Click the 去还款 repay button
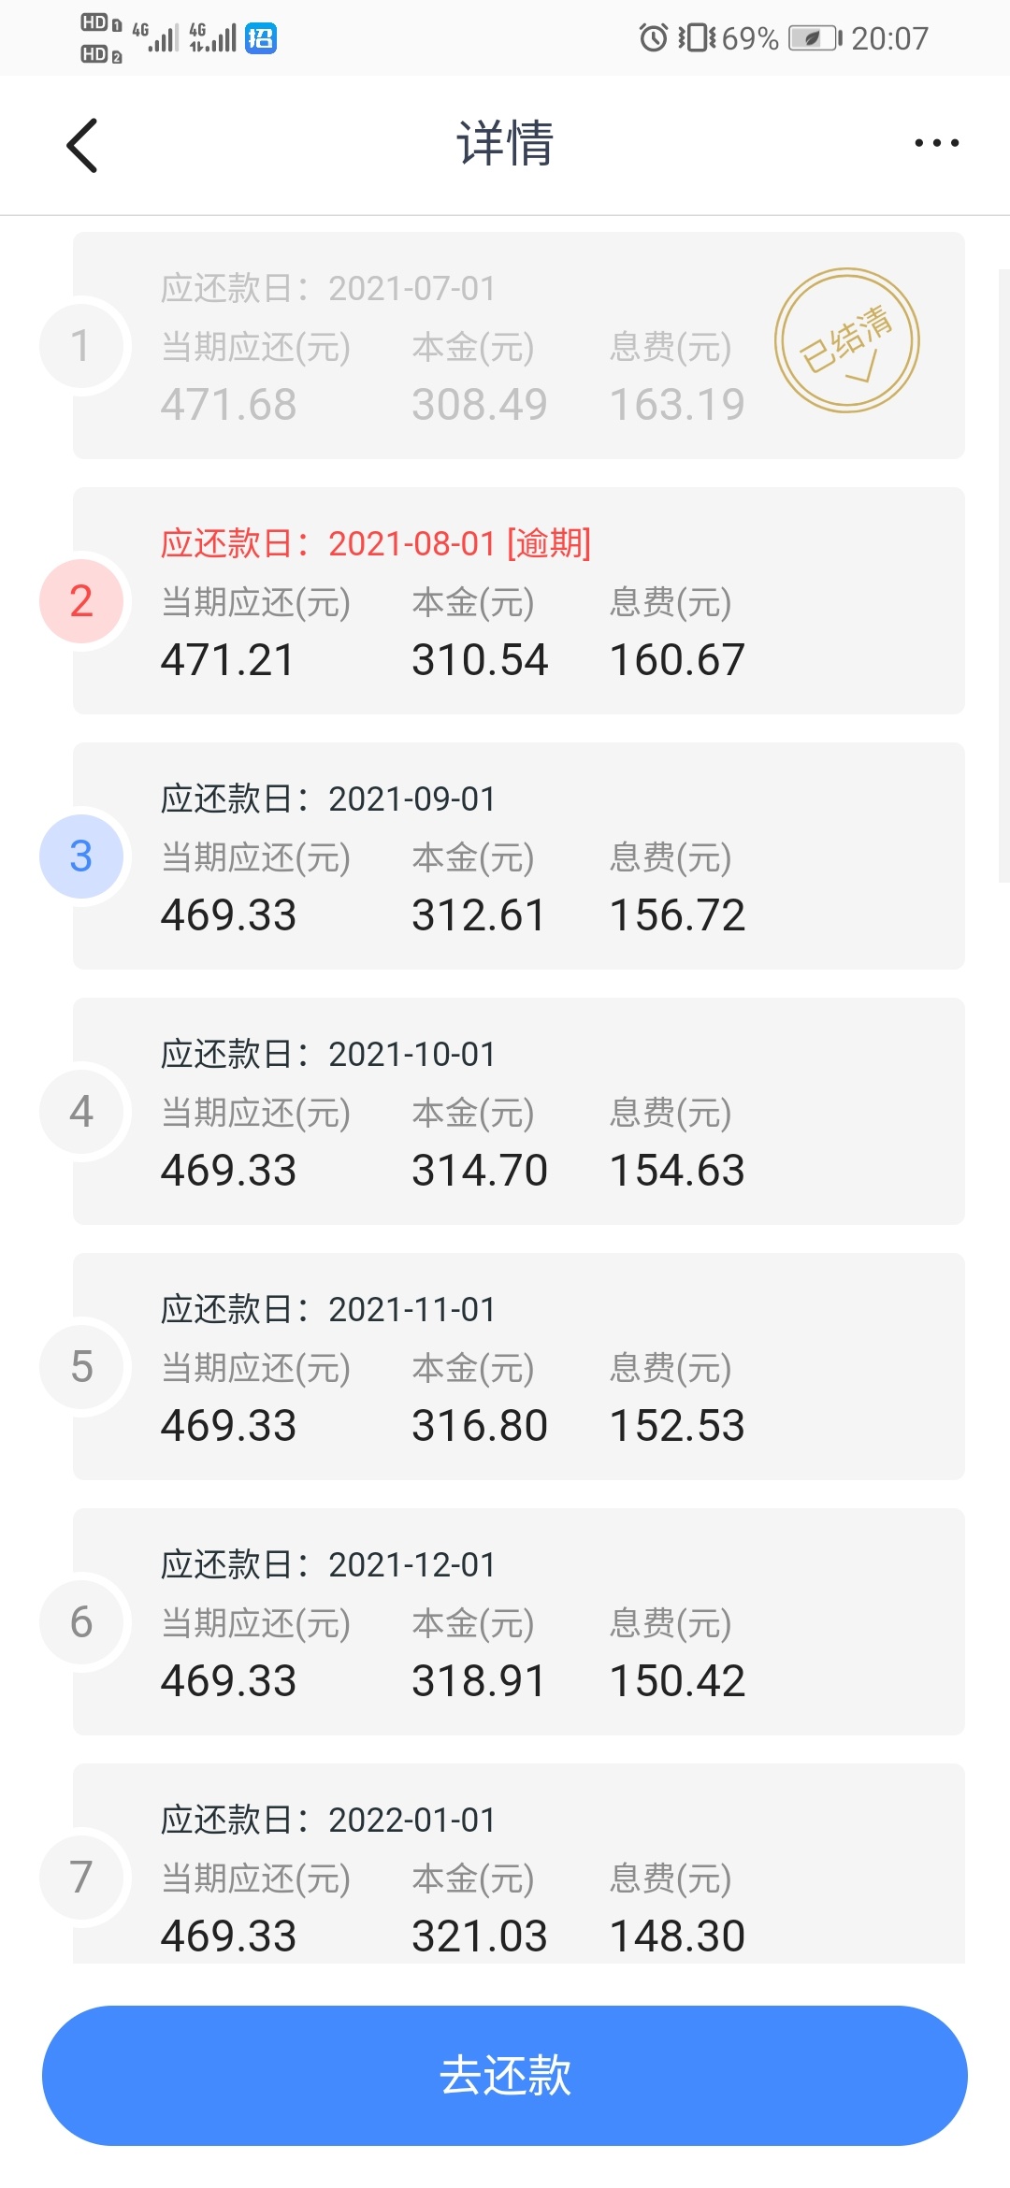Screen dimensions: 1010x2188 [505, 2075]
